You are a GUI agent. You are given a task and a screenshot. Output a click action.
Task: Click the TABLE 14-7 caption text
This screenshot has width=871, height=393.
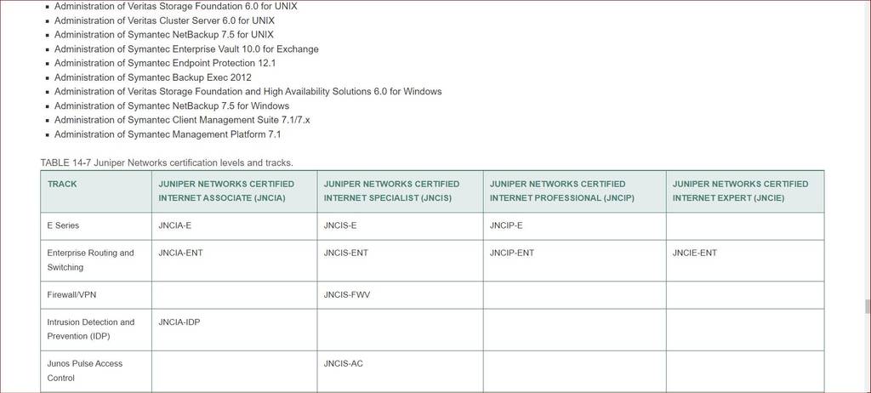tap(167, 162)
